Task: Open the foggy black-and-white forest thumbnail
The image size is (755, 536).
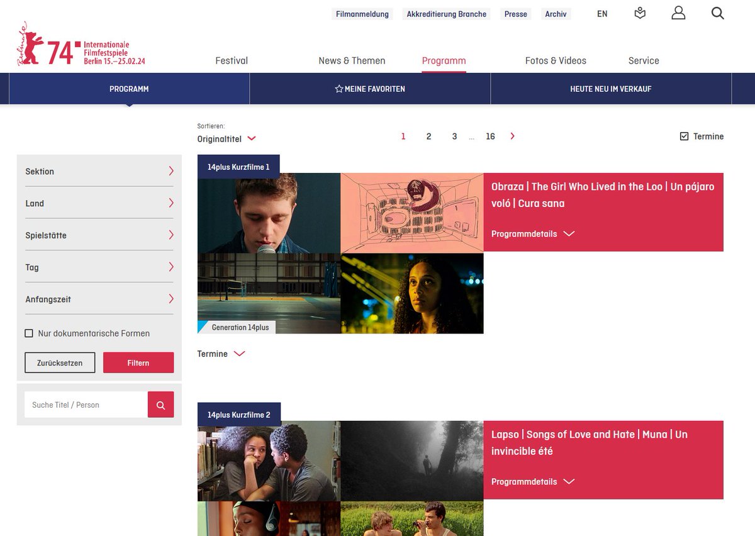Action: (x=412, y=461)
